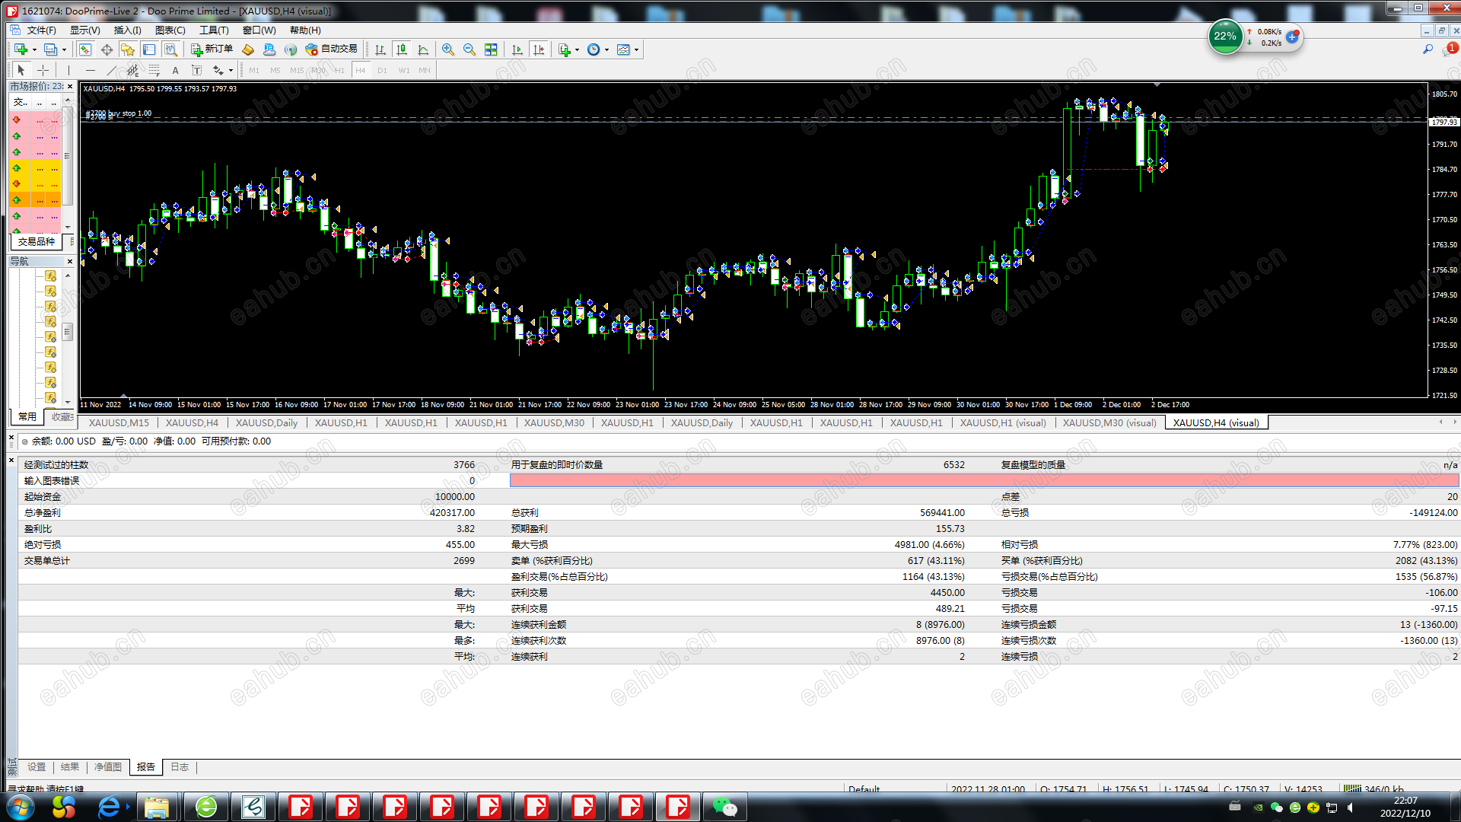The height and width of the screenshot is (822, 1461).
Task: Open the MetaEditor icon in toolbar
Action: point(248,49)
